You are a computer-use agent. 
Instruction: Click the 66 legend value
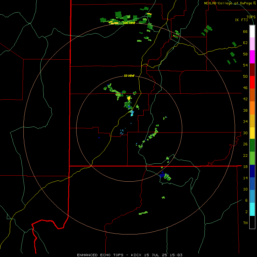click(x=245, y=31)
